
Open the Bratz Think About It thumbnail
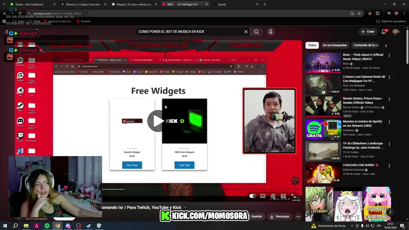[323, 63]
